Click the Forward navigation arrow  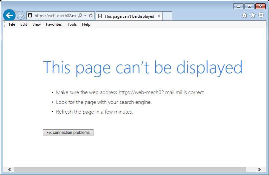pyautogui.click(x=21, y=15)
